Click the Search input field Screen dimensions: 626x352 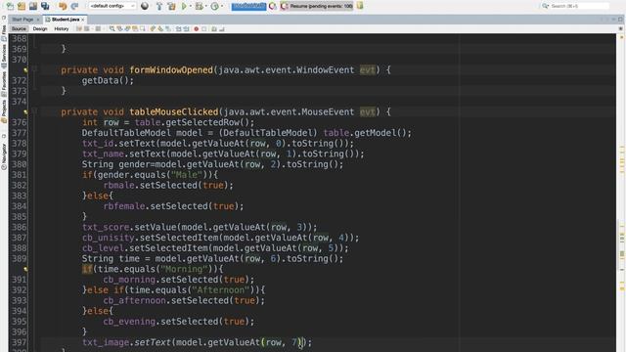coord(579,6)
